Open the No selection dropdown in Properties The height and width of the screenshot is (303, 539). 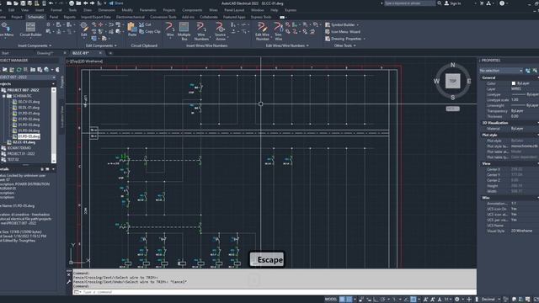[x=501, y=71]
